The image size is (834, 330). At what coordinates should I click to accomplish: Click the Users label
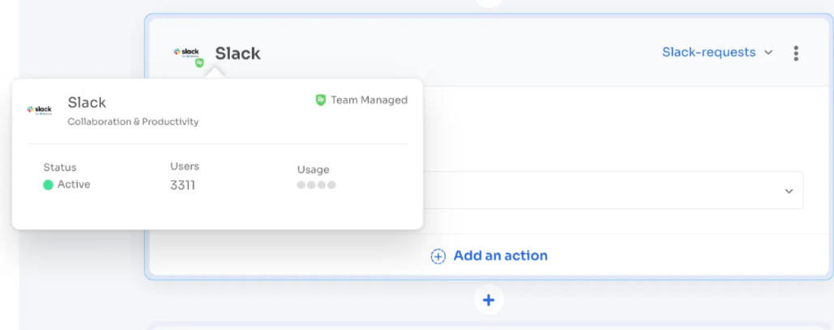pos(185,166)
